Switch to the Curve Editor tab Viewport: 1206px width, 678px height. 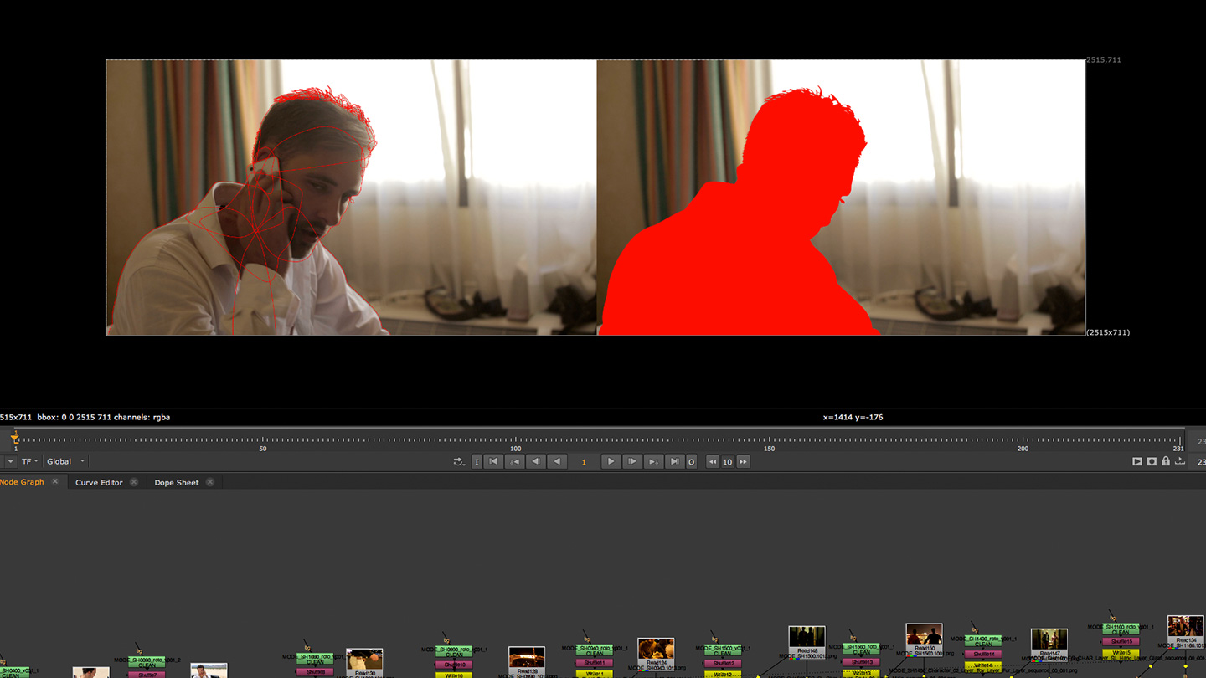pos(99,482)
